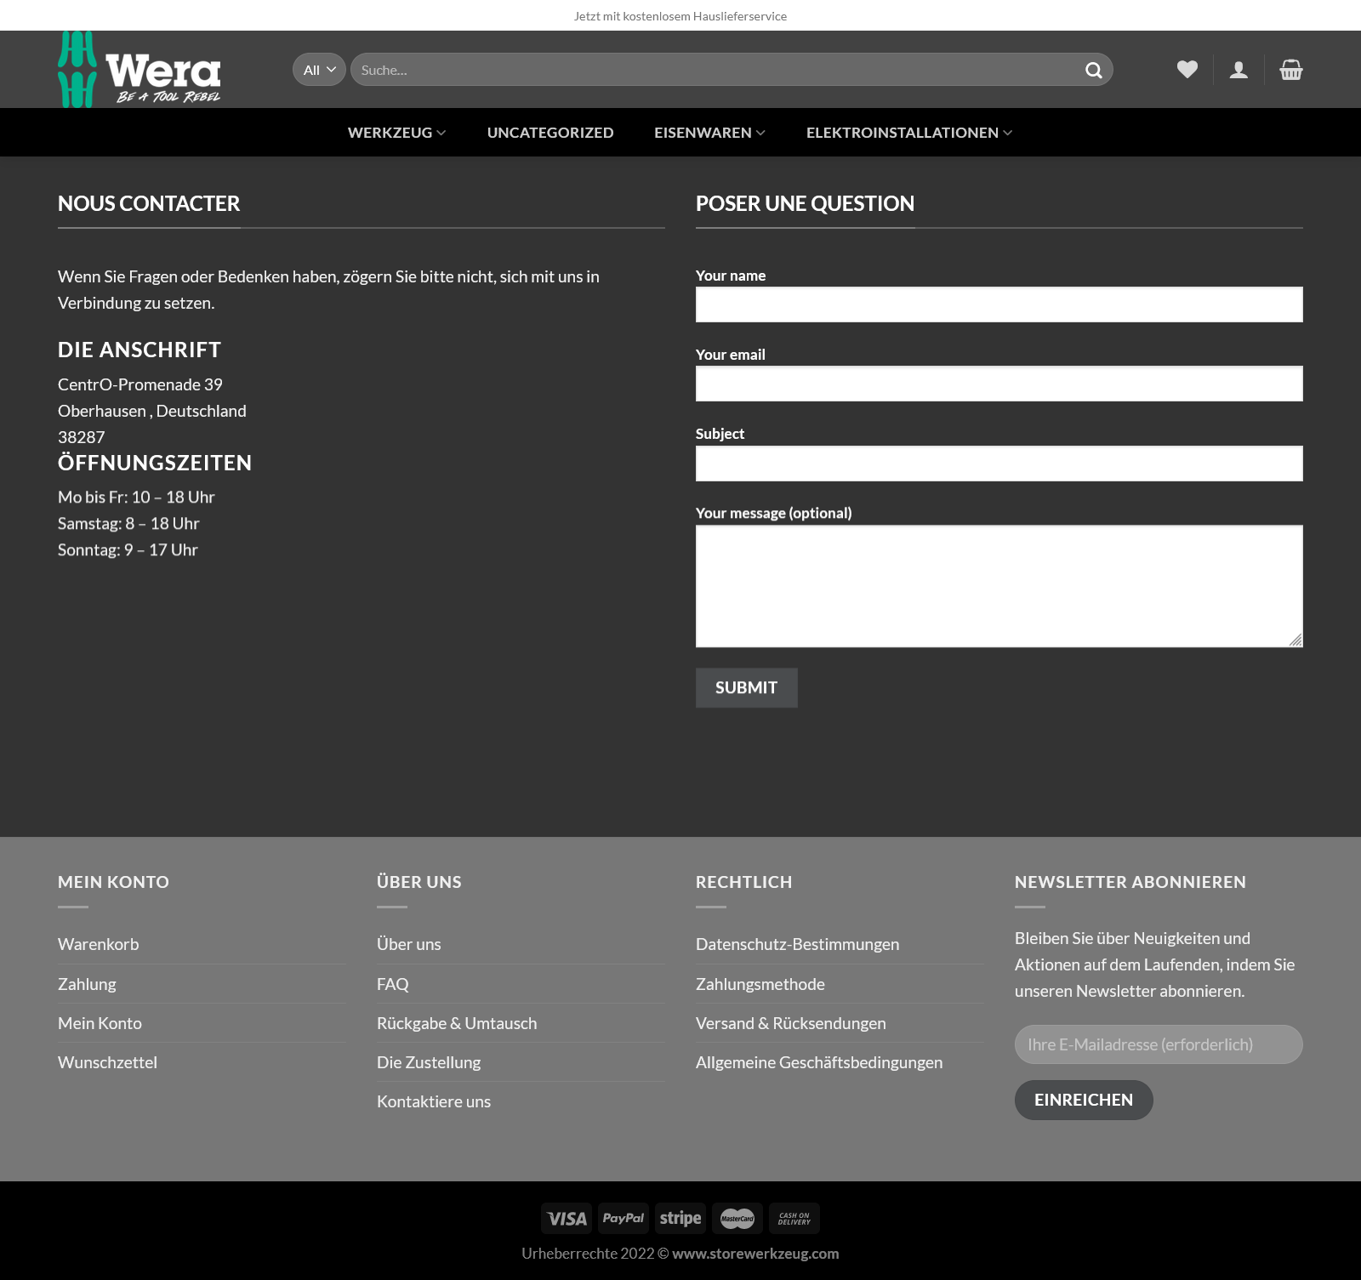Open the All categories search dropdown
Image resolution: width=1361 pixels, height=1280 pixels.
click(x=319, y=70)
